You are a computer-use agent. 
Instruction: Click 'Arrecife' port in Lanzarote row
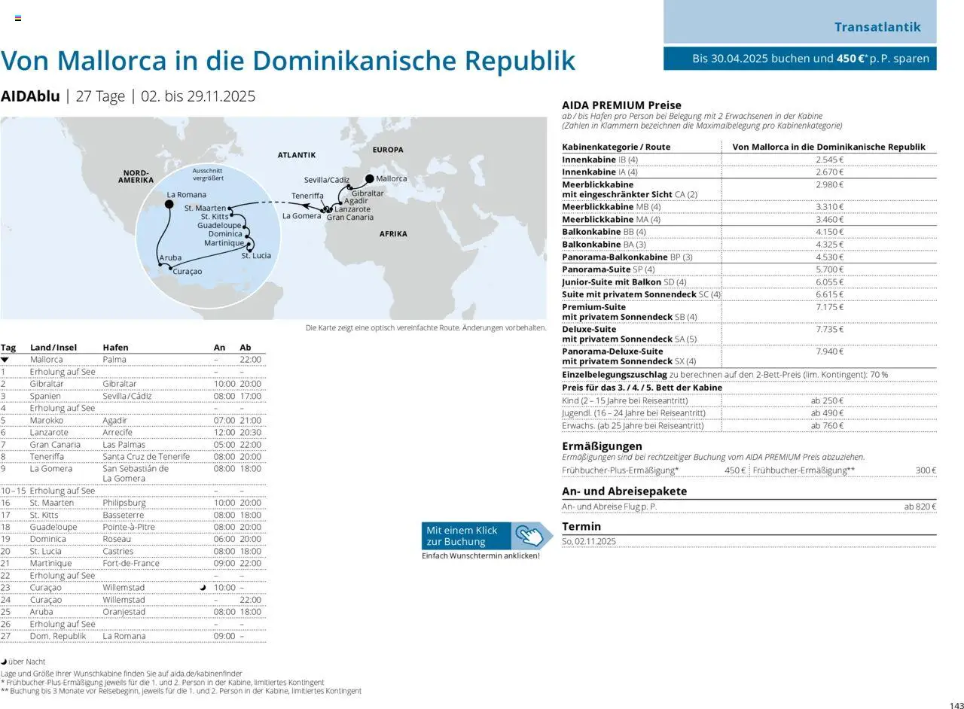(x=117, y=433)
